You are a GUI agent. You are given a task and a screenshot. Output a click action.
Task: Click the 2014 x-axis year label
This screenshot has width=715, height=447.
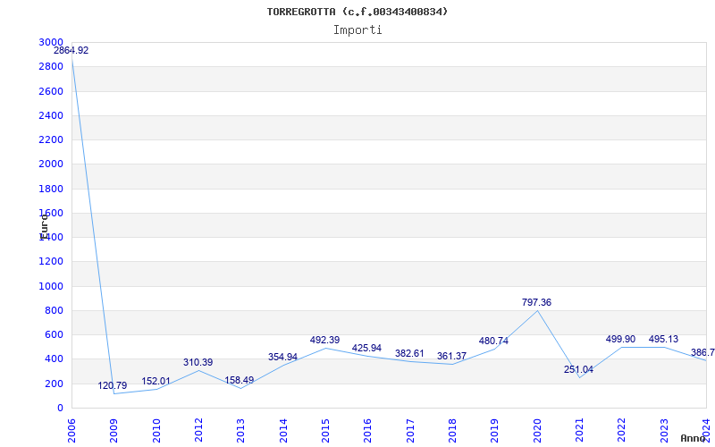tap(283, 431)
